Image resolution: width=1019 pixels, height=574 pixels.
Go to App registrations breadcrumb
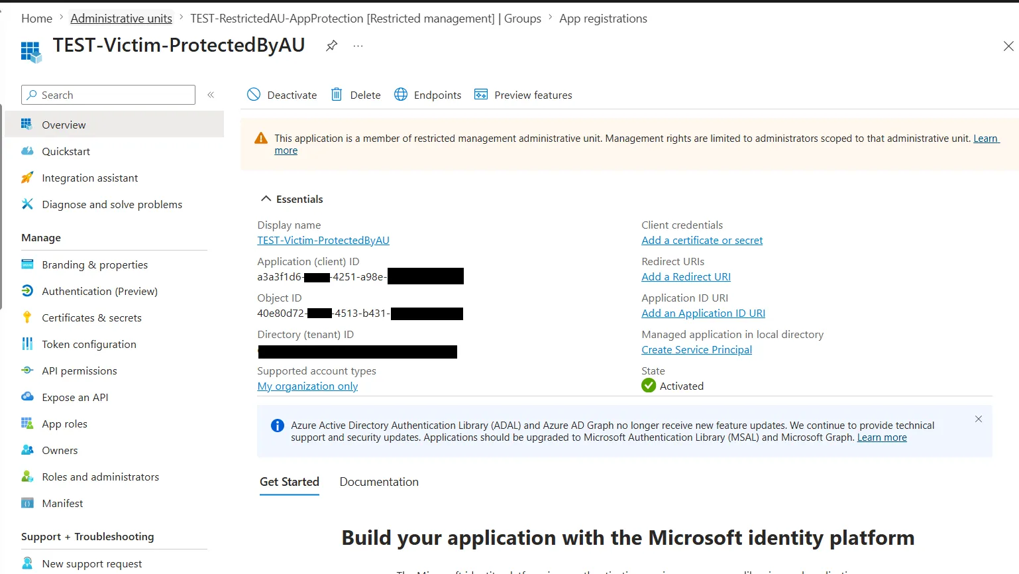[x=603, y=19]
